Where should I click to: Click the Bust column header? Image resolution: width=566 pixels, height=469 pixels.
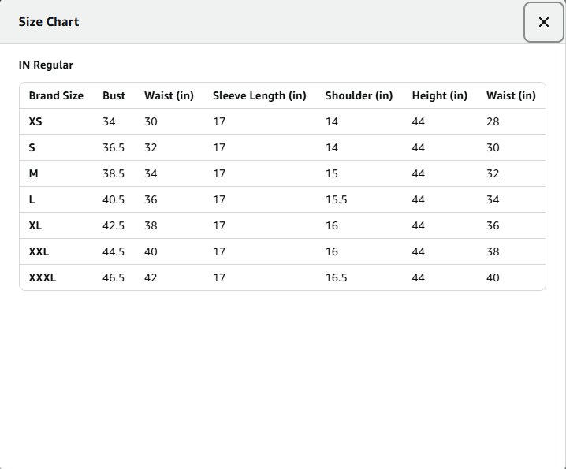click(114, 95)
